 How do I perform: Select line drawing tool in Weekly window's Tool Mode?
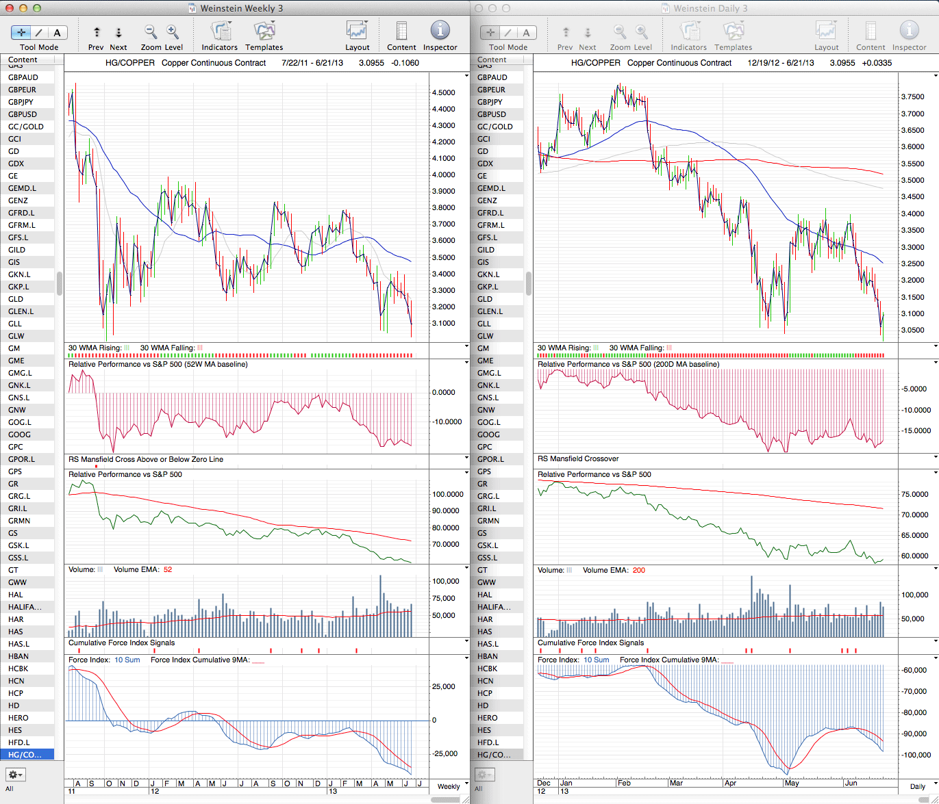[39, 32]
